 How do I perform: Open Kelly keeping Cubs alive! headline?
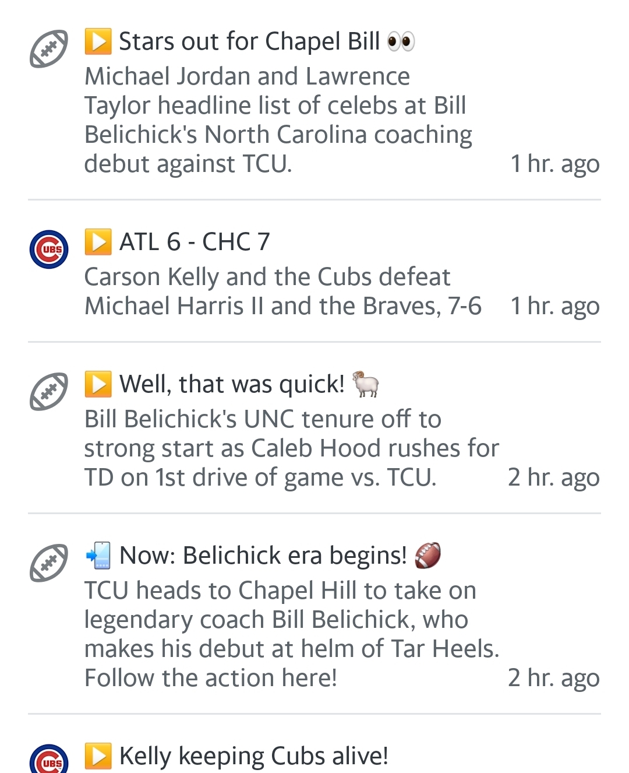click(253, 757)
